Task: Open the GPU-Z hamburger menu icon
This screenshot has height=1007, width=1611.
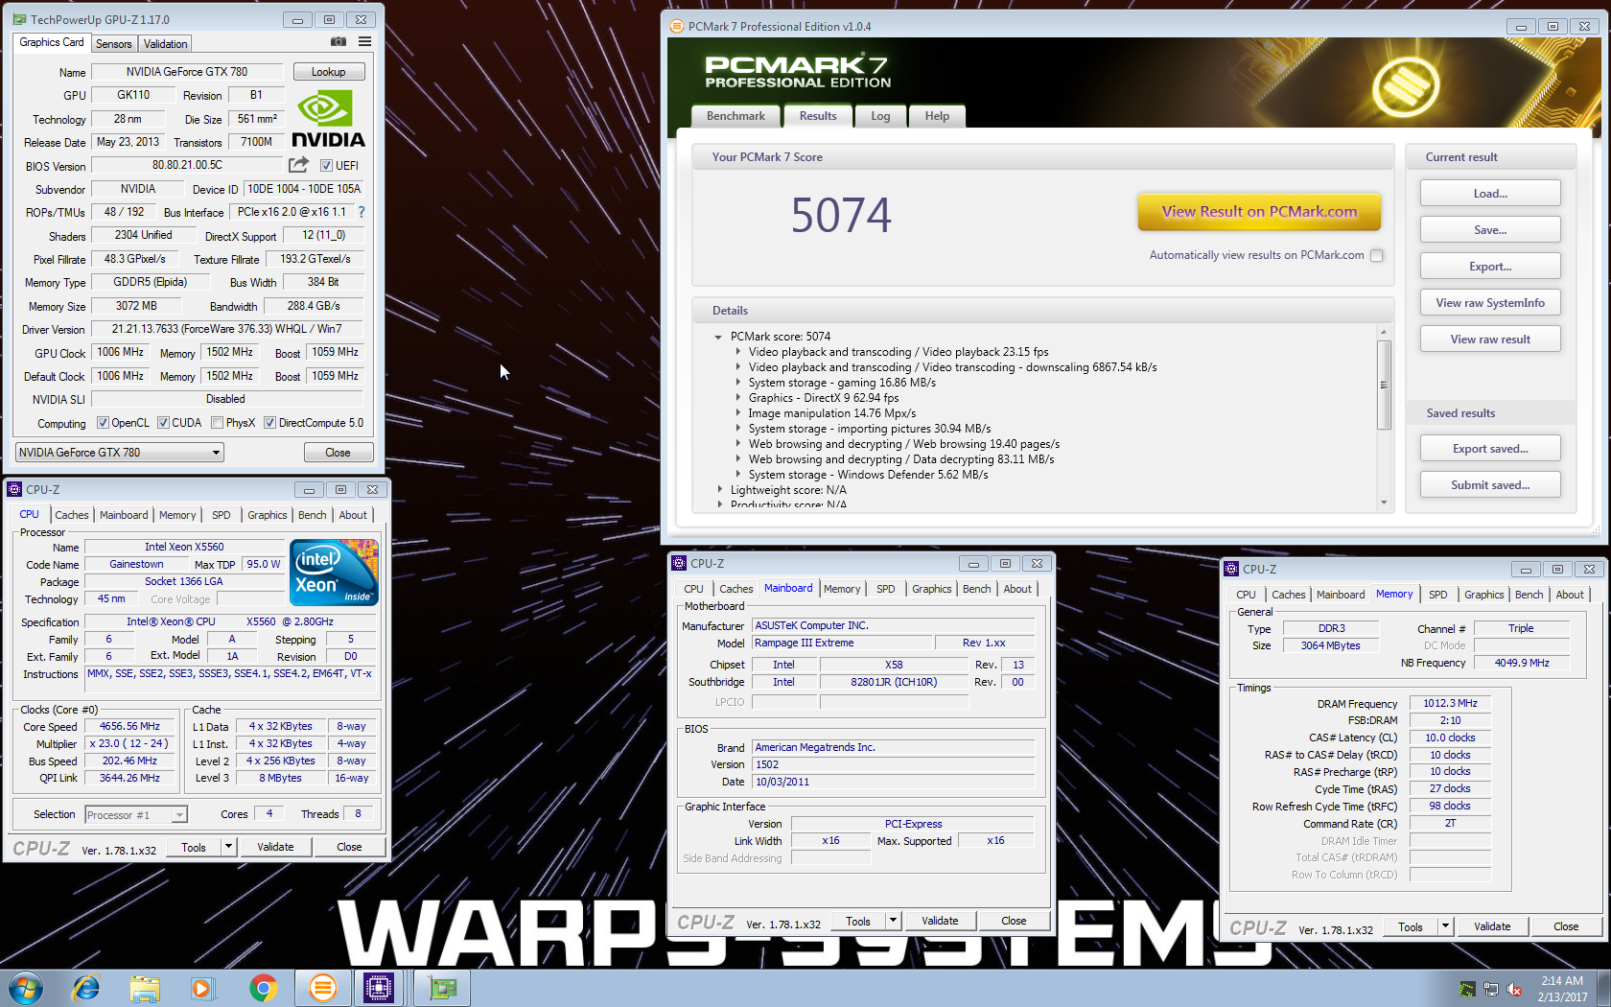Action: pos(365,42)
